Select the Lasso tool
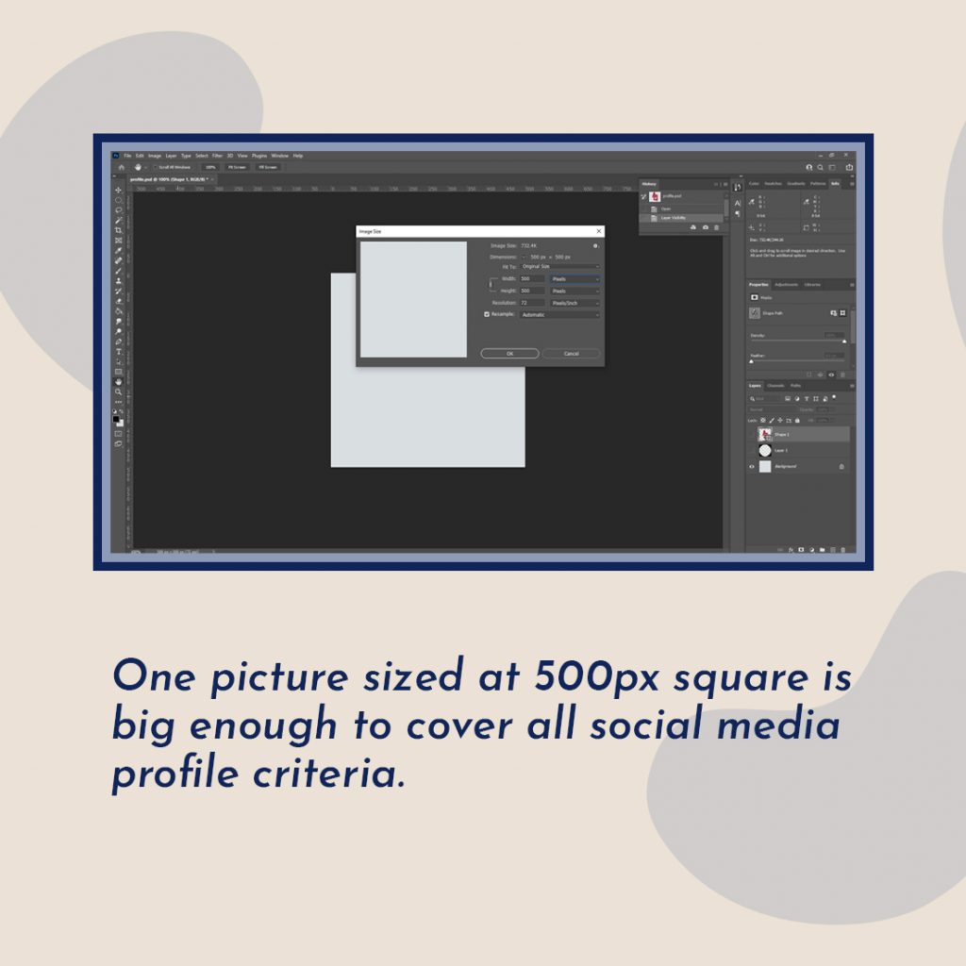Screen dimensions: 966x966 tap(118, 210)
